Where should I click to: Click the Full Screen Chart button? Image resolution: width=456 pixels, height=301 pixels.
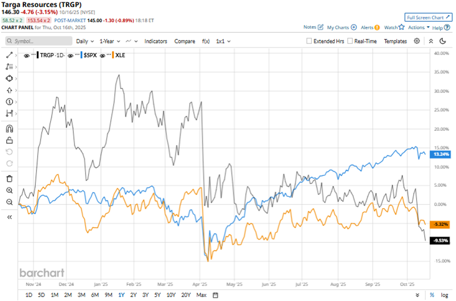coord(428,18)
